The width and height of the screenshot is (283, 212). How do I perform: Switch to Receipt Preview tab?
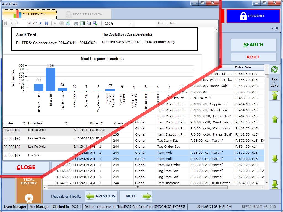[x=84, y=14]
